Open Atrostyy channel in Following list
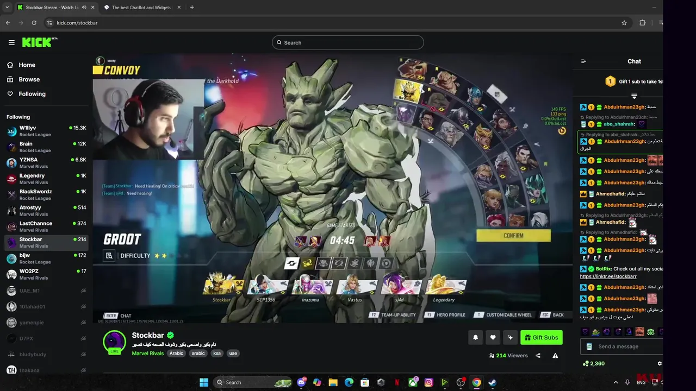Viewport: 696px width, 391px height. 46,211
